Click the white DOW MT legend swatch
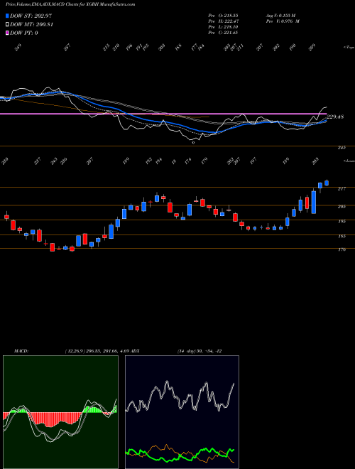This screenshot has height=469, width=355. (7, 24)
